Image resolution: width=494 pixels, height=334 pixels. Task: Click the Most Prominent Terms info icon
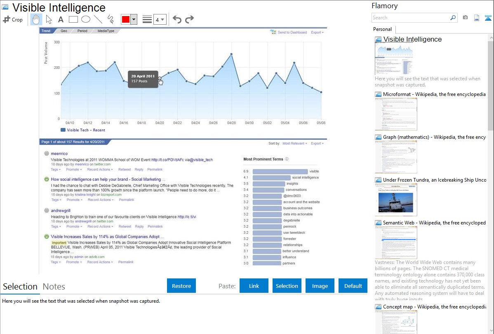coord(287,159)
